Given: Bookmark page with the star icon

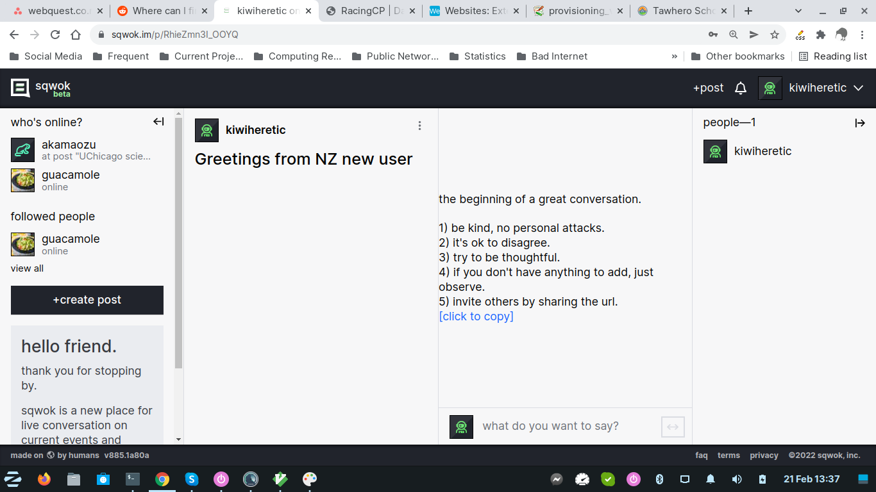Looking at the screenshot, I should pos(775,35).
